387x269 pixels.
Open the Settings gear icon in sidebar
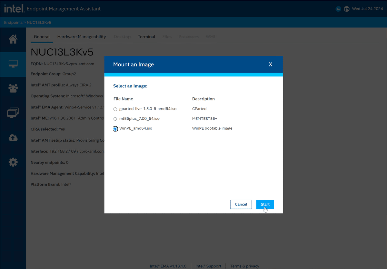pyautogui.click(x=13, y=162)
